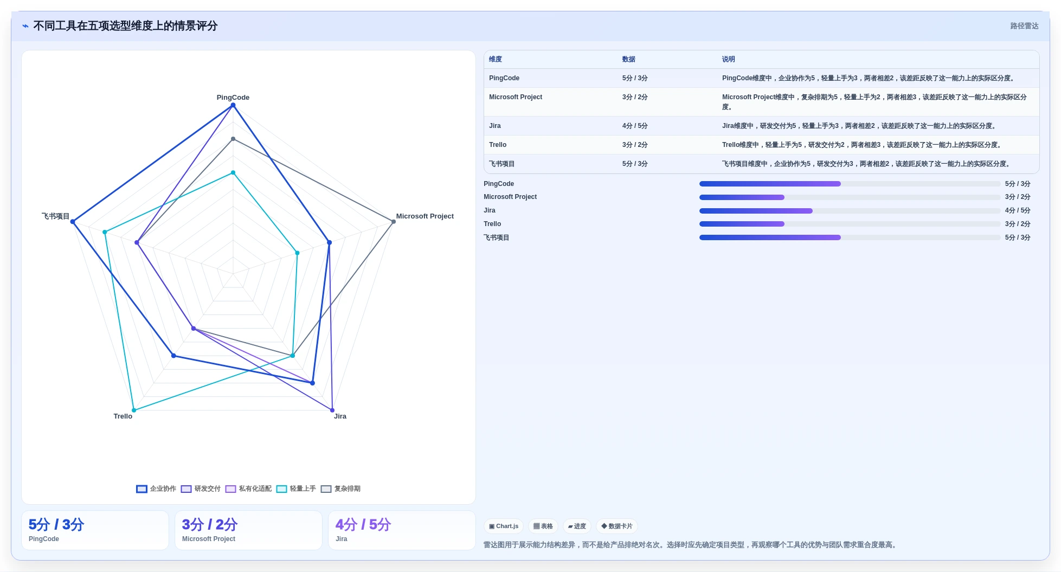
Task: Click the Microsoft Project axis label on radar
Action: [x=425, y=216]
